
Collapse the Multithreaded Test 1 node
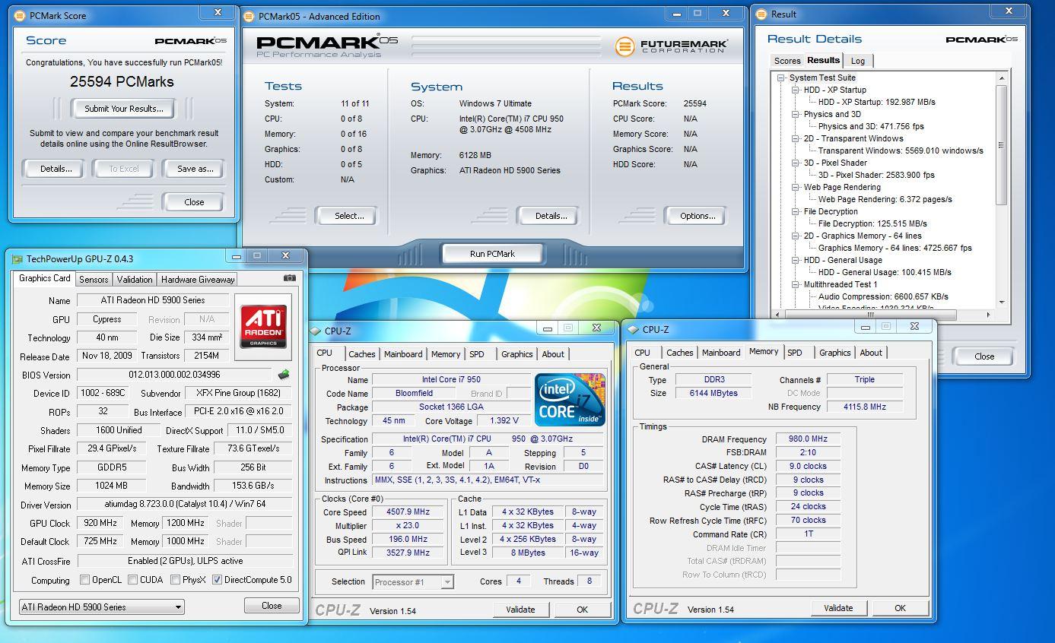point(796,284)
